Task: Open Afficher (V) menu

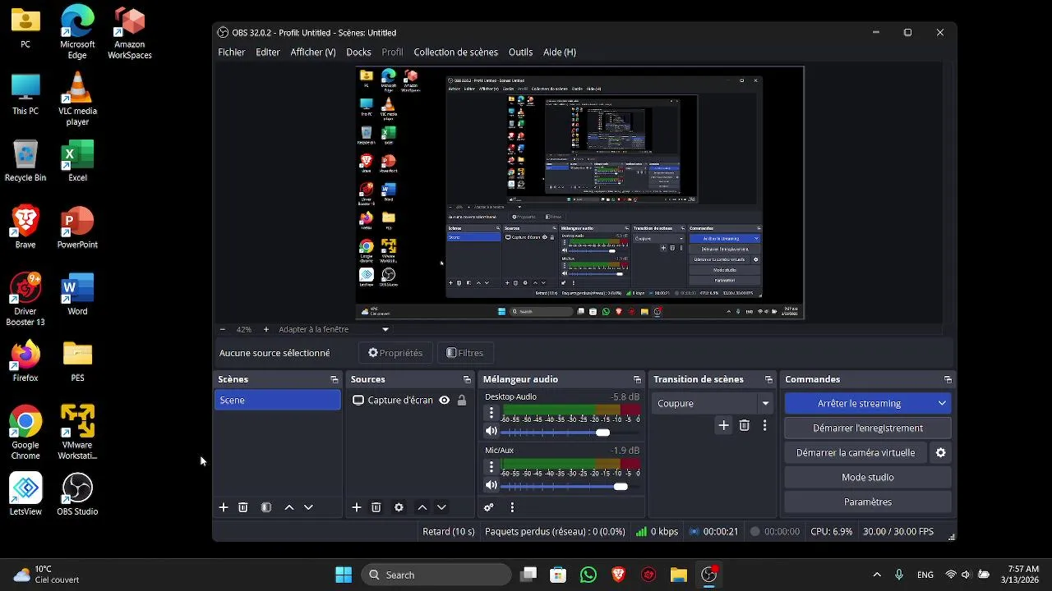Action: click(x=313, y=52)
